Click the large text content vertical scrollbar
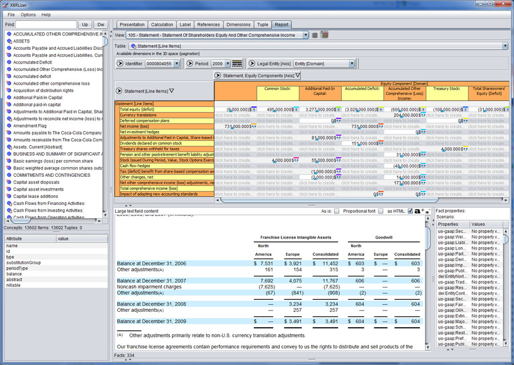 (427, 284)
